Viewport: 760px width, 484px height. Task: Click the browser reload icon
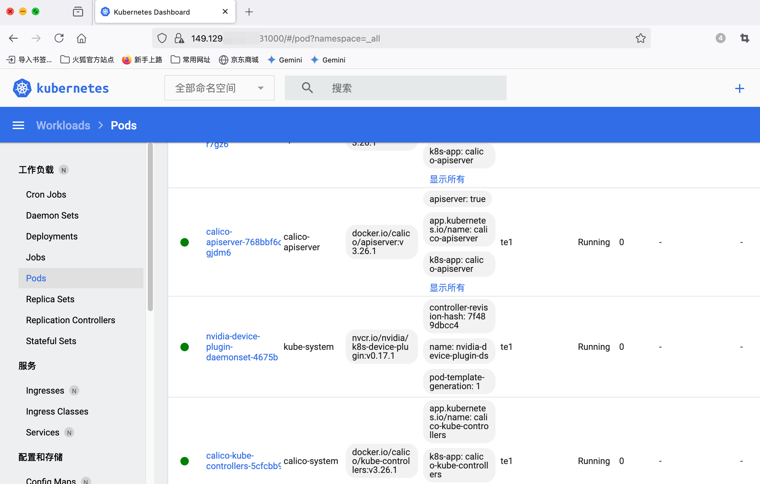point(59,38)
